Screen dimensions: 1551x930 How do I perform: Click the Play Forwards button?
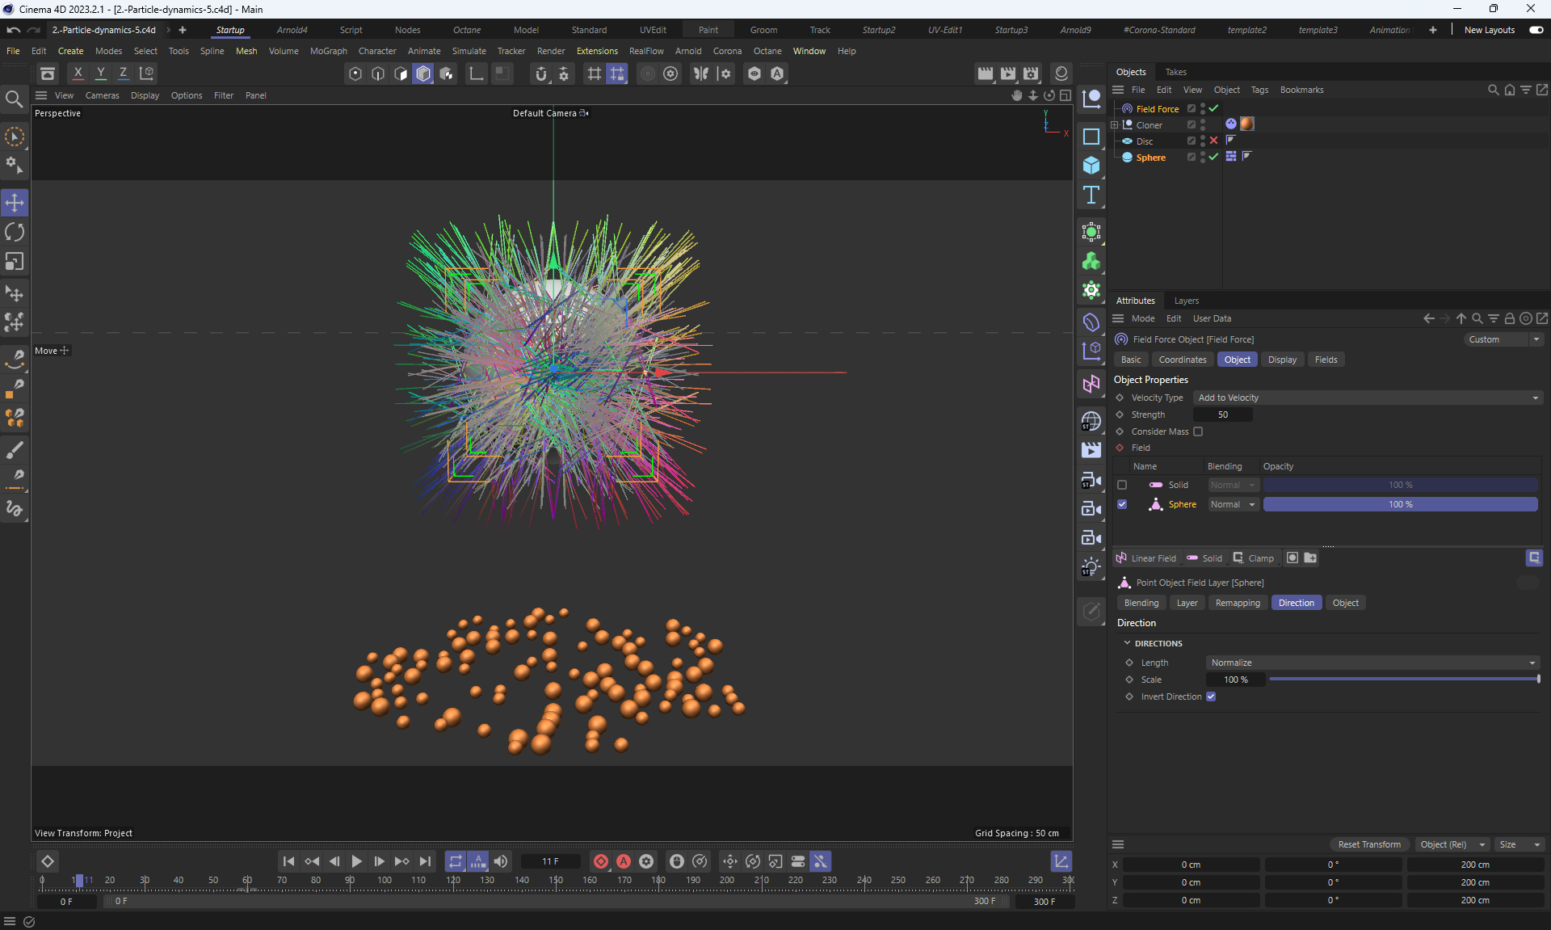(x=356, y=861)
